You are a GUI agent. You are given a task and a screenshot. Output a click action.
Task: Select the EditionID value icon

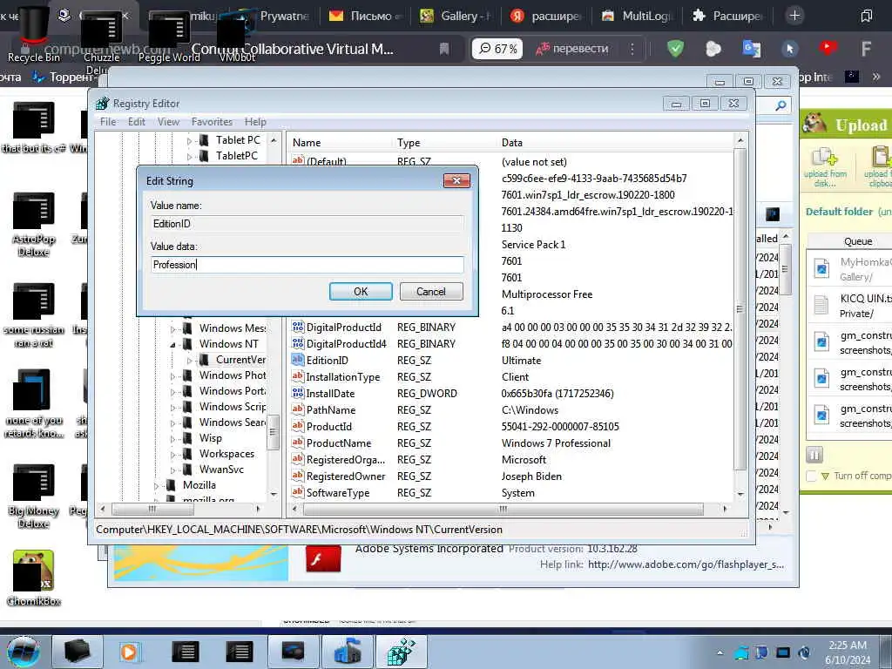298,360
